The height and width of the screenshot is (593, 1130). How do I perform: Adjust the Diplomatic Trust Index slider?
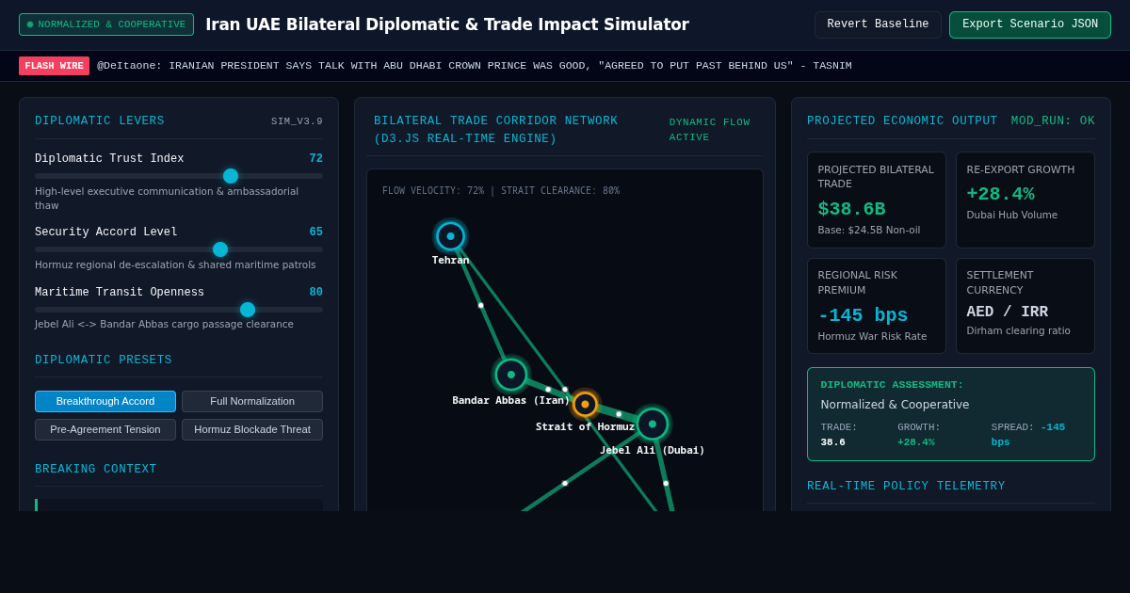pyautogui.click(x=179, y=176)
